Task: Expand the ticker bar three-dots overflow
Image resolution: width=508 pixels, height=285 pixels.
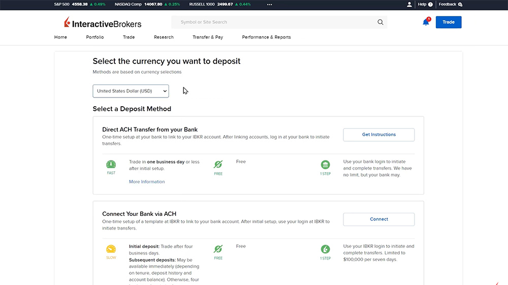Action: click(269, 5)
